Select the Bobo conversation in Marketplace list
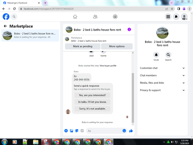Screen dimensions: 193x145 pos(30,35)
